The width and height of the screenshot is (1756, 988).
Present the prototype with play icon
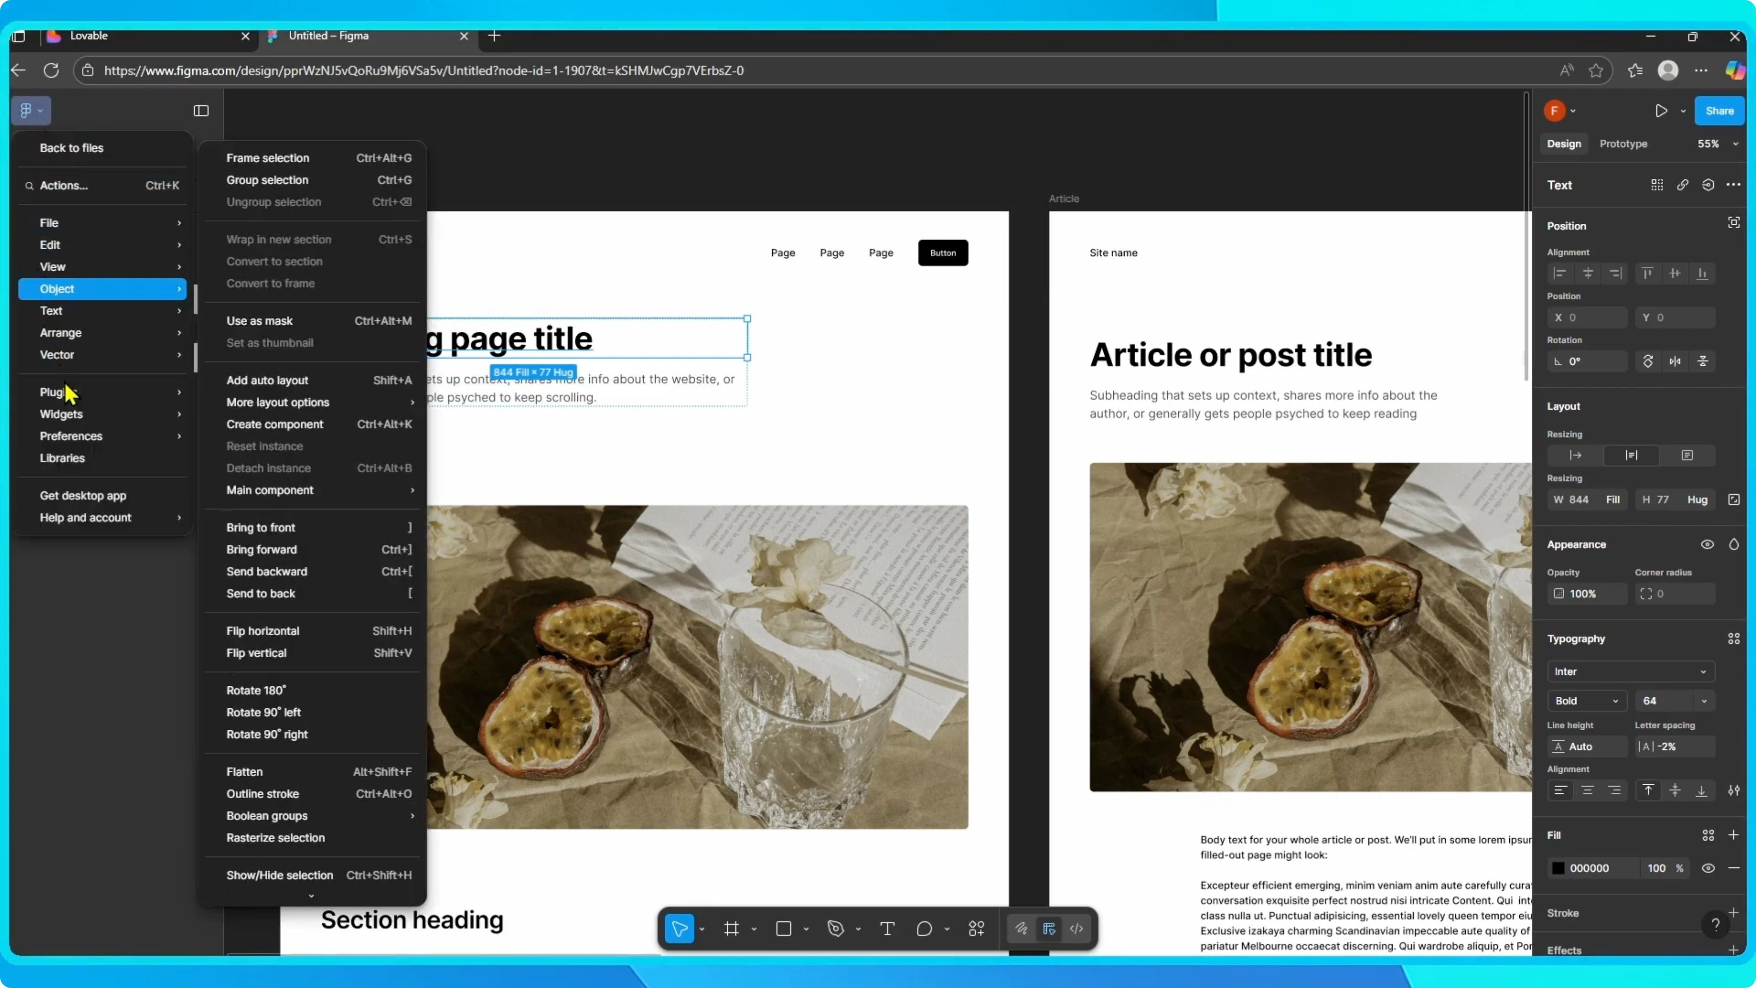1661,110
